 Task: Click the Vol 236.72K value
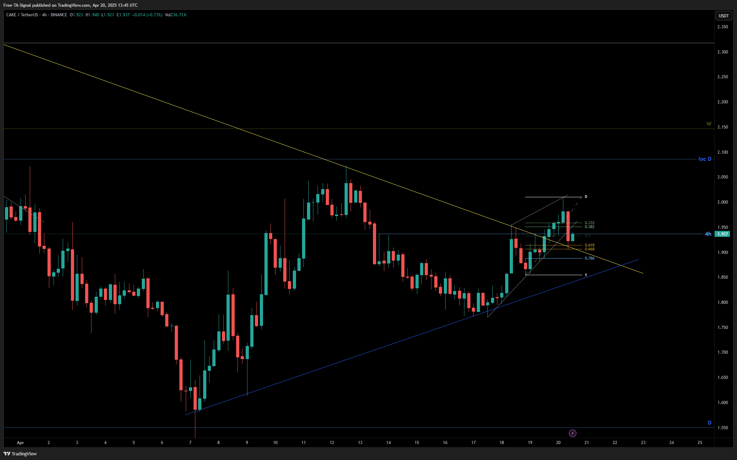point(176,15)
